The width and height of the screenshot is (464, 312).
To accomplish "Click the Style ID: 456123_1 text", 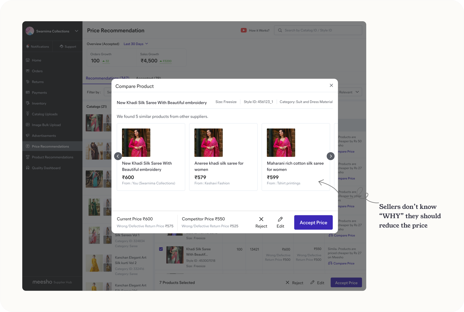I will click(x=258, y=102).
